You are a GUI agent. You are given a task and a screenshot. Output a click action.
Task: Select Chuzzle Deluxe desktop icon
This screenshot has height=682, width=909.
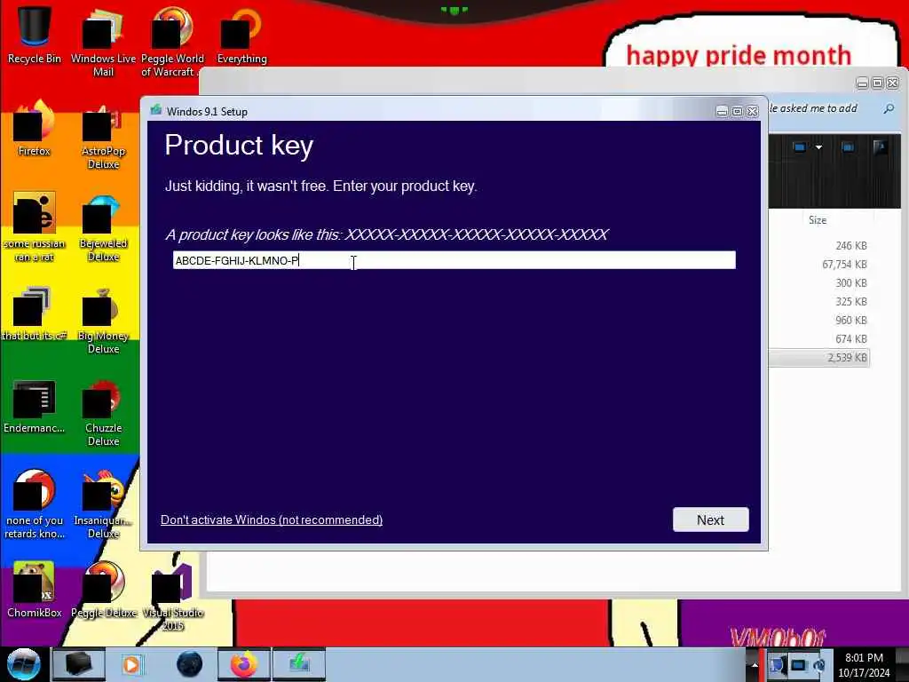tap(103, 413)
